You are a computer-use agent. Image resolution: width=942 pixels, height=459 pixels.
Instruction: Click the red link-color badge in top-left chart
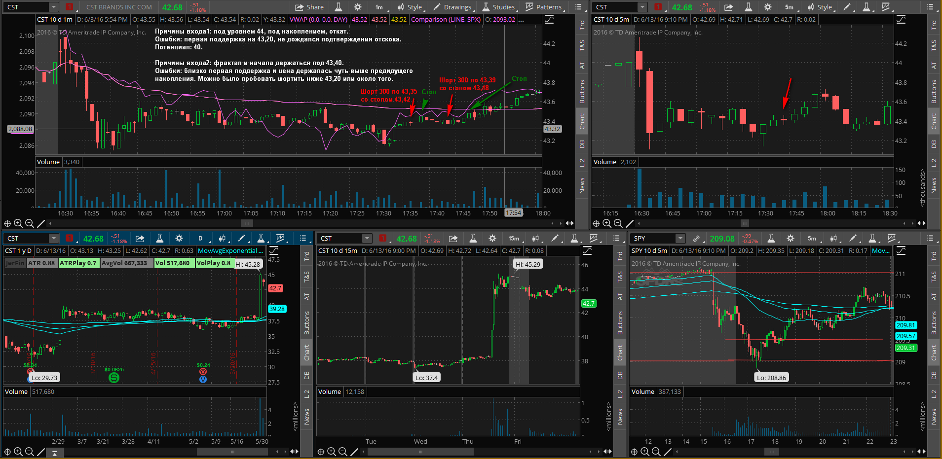tap(69, 7)
